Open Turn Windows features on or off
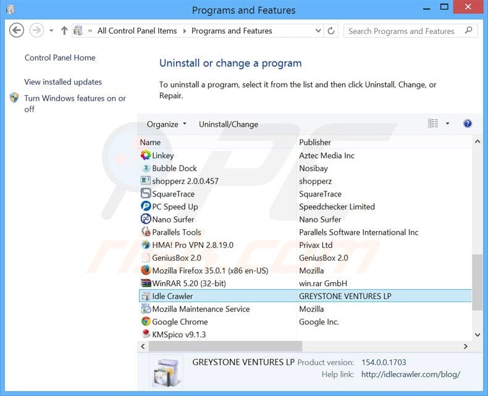Screen dimensions: 488x396 tap(75, 103)
